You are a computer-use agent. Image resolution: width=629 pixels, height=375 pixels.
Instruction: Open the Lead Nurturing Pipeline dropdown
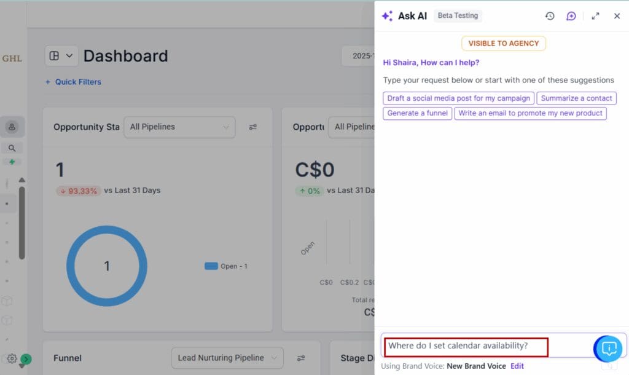tap(227, 358)
